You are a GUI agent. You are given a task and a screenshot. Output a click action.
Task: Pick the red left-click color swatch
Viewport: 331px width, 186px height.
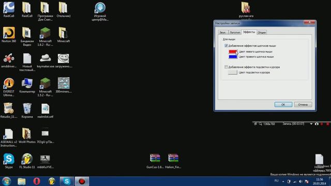point(233,52)
